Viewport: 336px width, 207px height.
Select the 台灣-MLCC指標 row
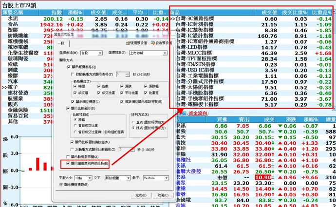point(251,53)
